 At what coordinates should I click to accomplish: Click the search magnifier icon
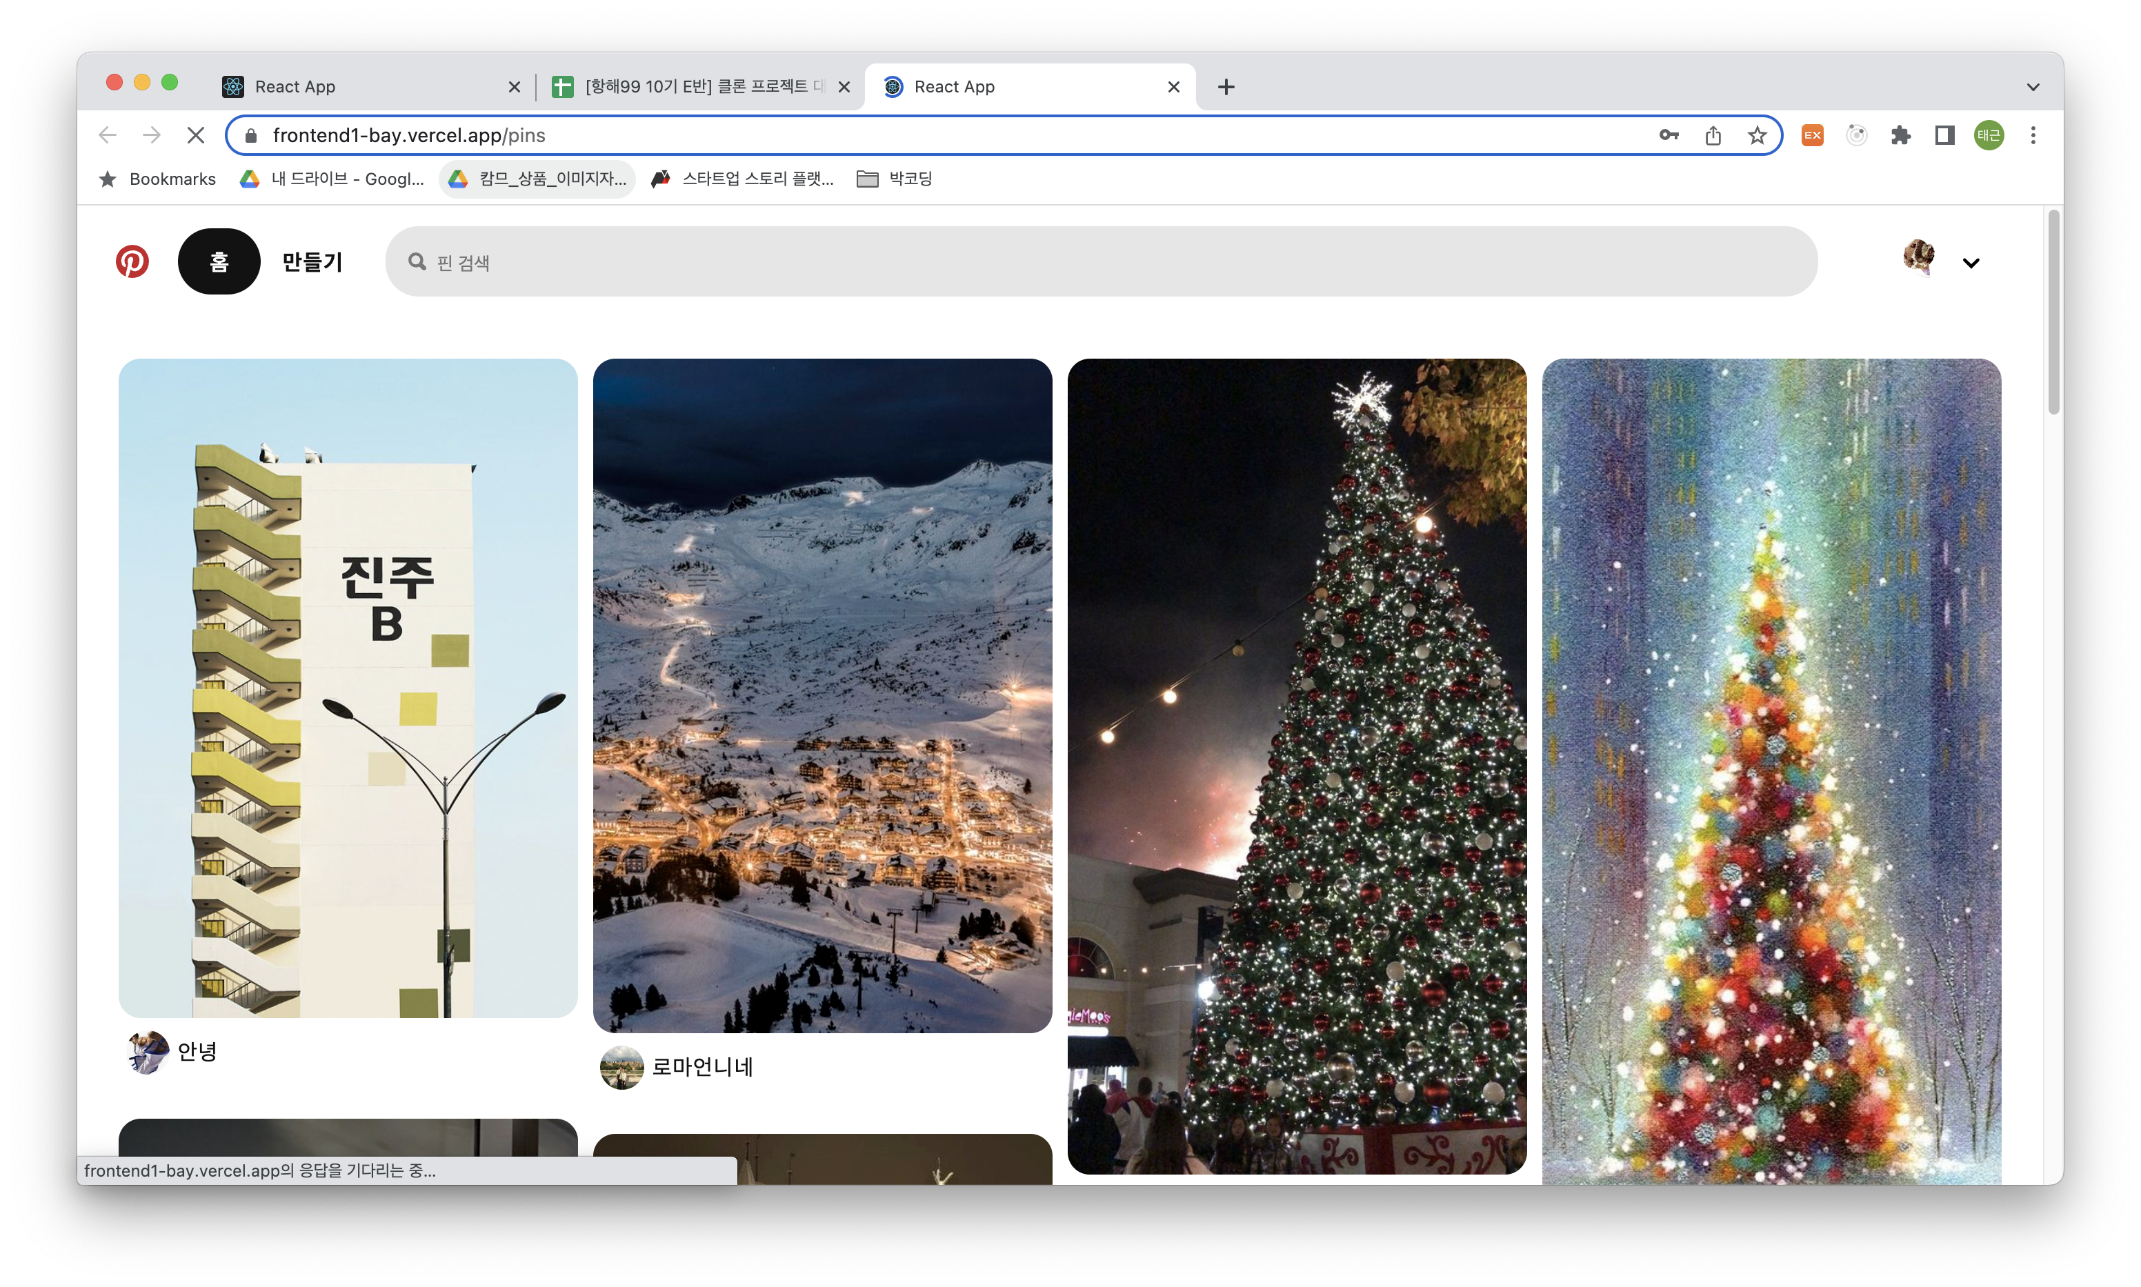coord(417,262)
